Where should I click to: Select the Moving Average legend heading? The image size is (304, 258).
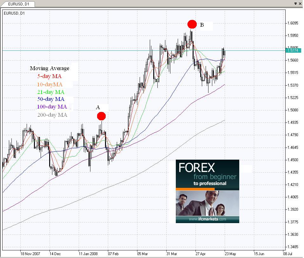point(50,68)
